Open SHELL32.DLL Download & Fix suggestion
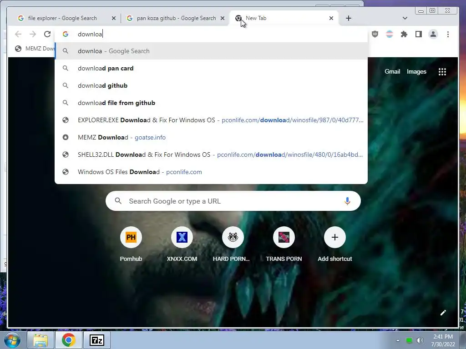 [211, 155]
